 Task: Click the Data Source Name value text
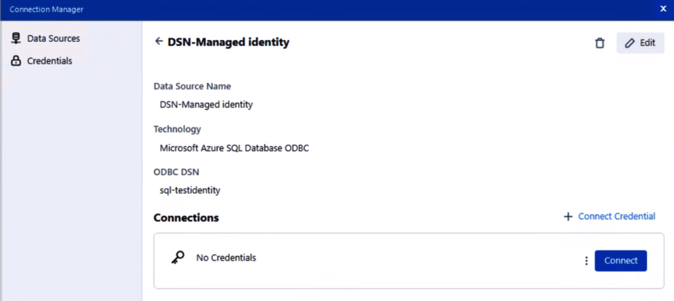click(x=206, y=105)
